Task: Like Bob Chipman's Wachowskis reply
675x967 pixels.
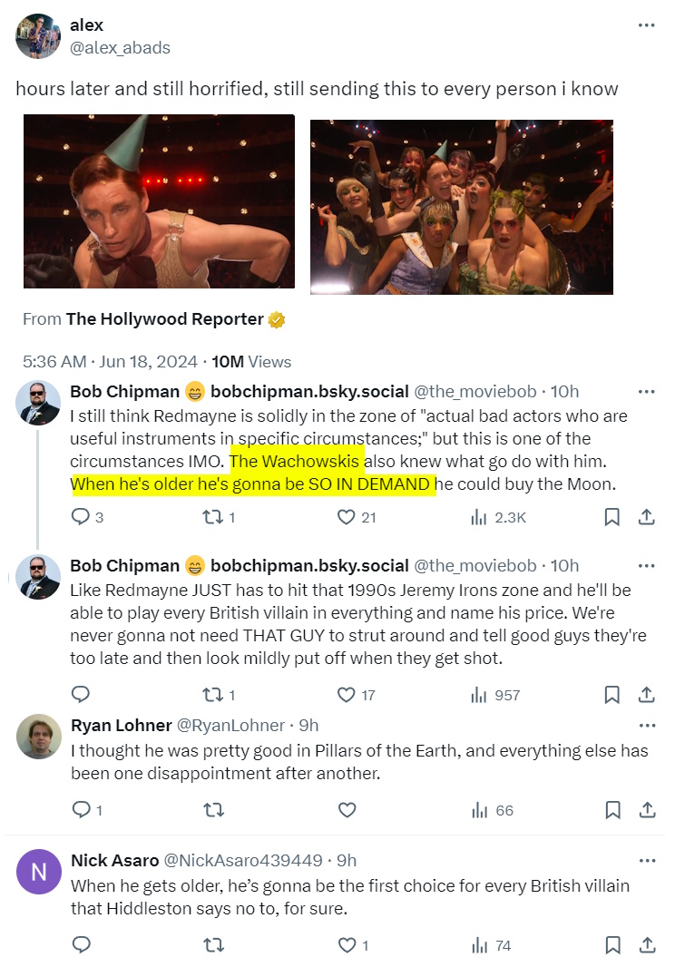Action: click(346, 517)
